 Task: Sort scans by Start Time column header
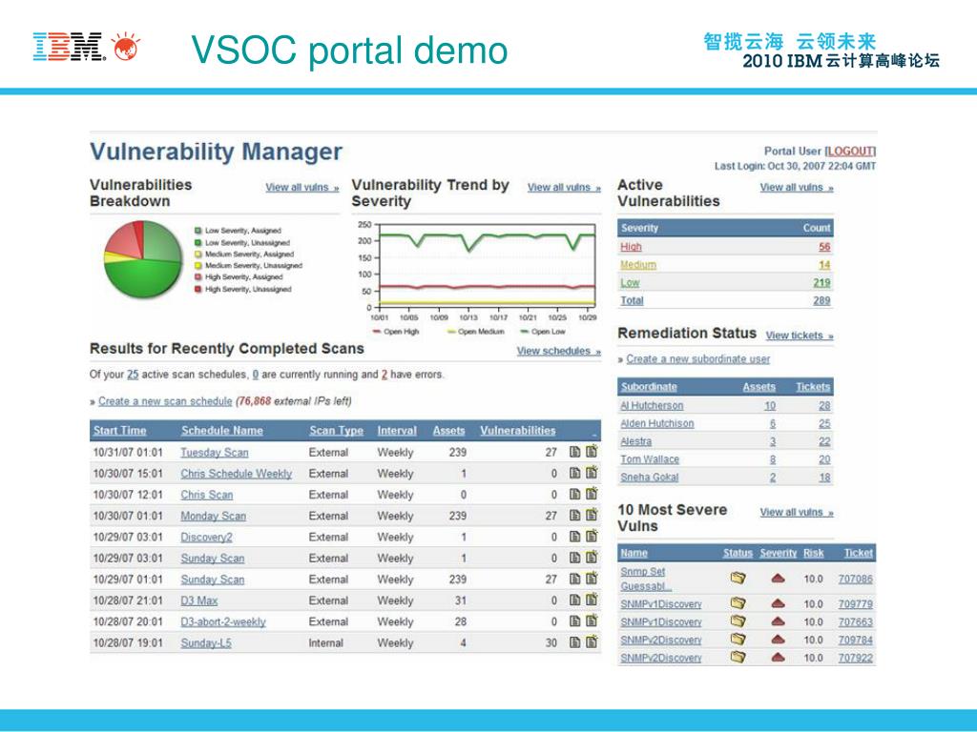119,431
